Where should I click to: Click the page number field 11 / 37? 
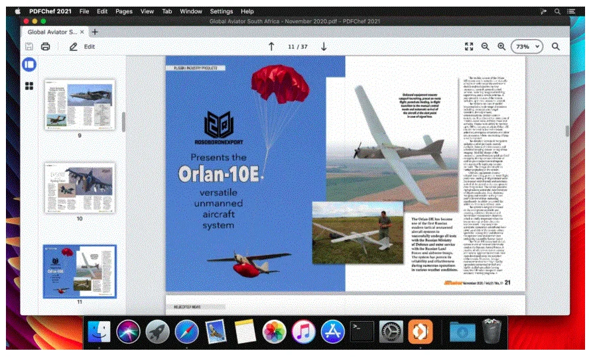(298, 47)
